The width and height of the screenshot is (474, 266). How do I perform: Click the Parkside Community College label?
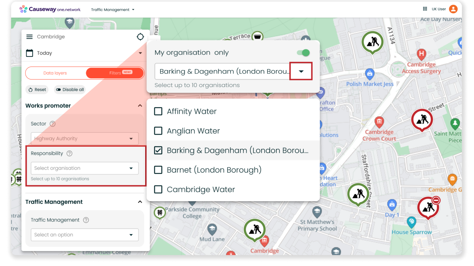[192, 213]
